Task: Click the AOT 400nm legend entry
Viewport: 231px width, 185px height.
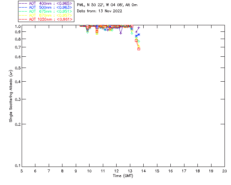Action: [x=45, y=3]
